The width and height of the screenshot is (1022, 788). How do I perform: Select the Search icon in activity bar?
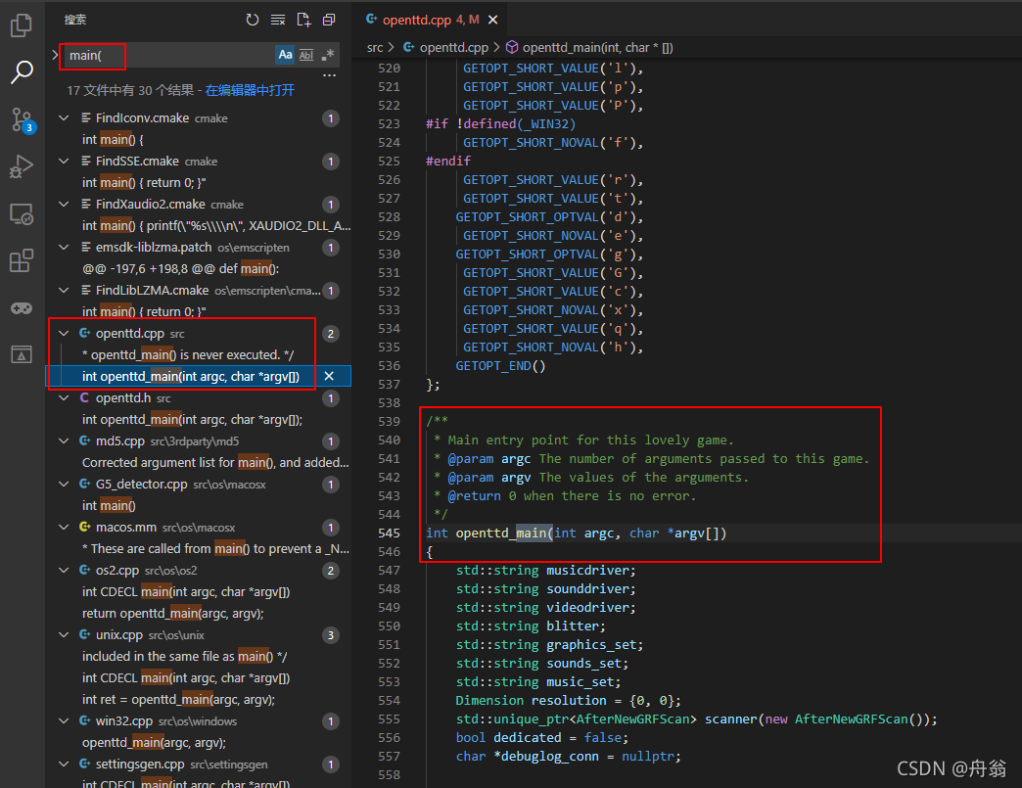tap(22, 72)
